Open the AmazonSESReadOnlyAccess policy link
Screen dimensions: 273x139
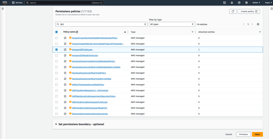coord(85,56)
